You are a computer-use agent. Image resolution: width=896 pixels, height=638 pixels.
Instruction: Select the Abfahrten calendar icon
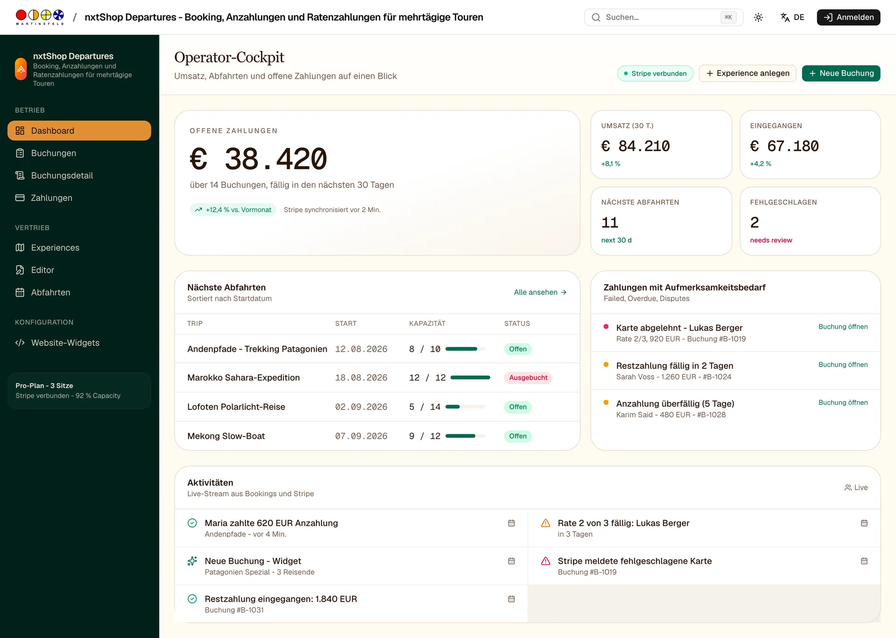20,292
